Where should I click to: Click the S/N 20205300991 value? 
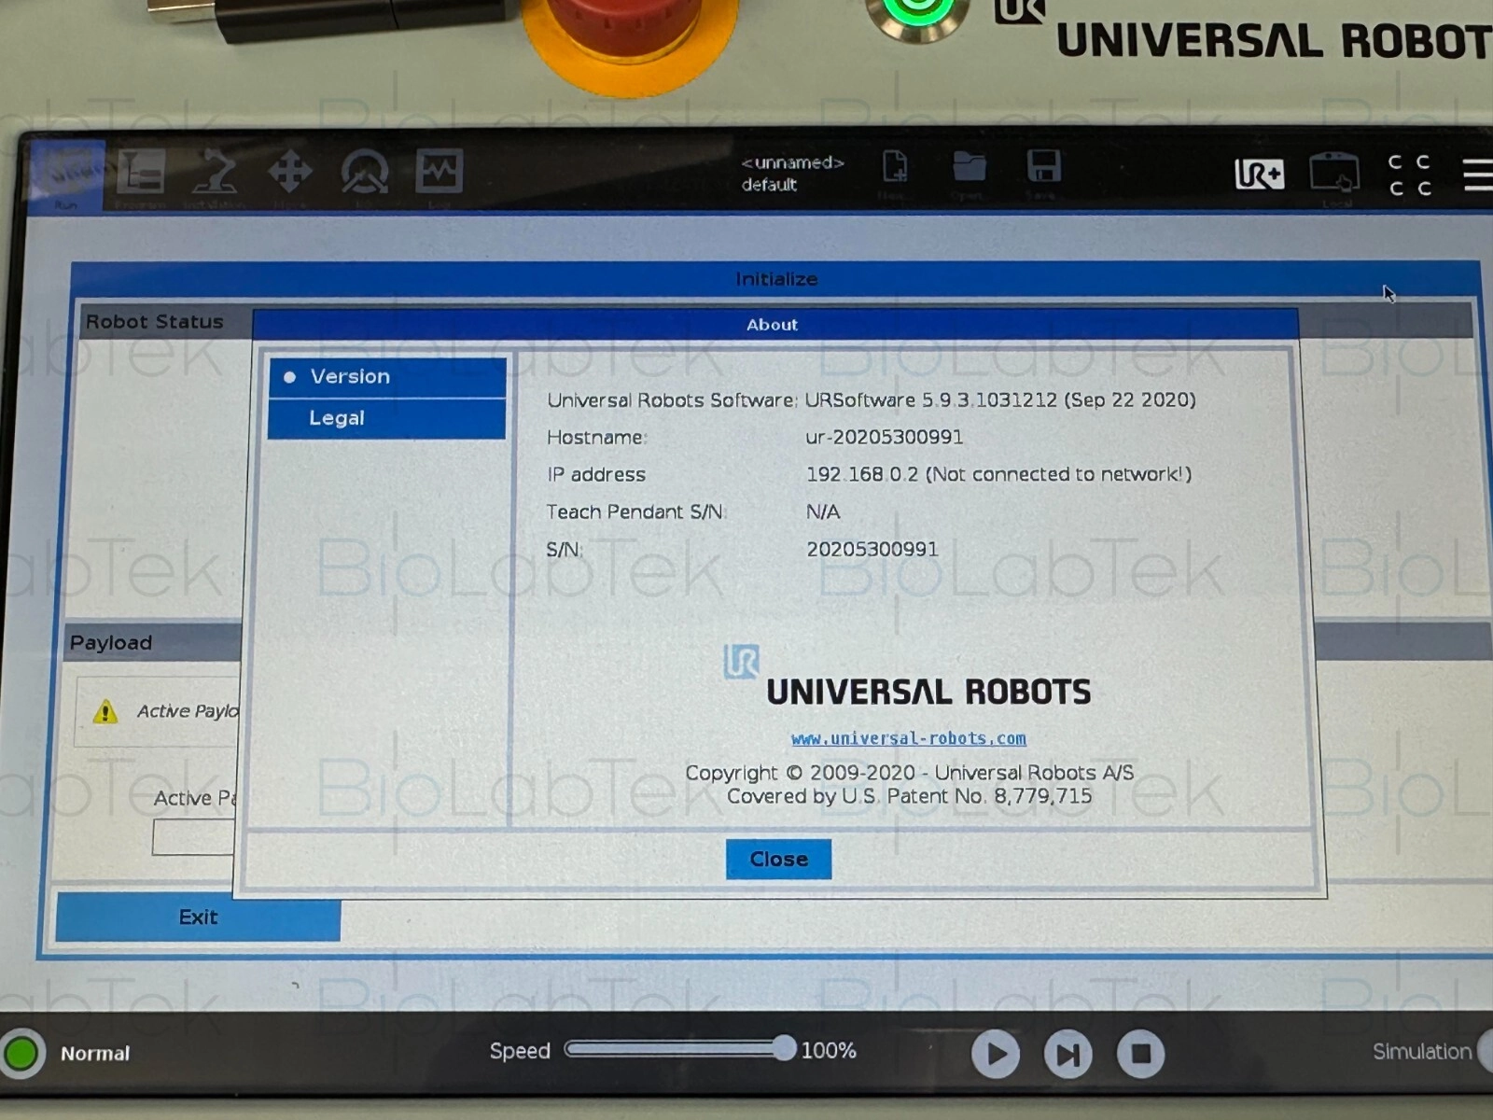(x=872, y=549)
